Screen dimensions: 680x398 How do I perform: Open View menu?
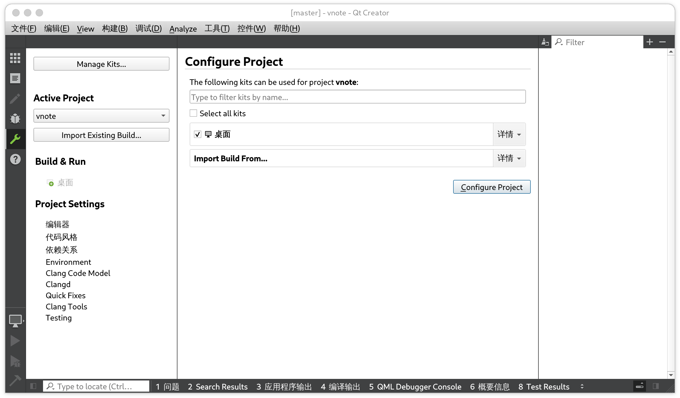(86, 28)
